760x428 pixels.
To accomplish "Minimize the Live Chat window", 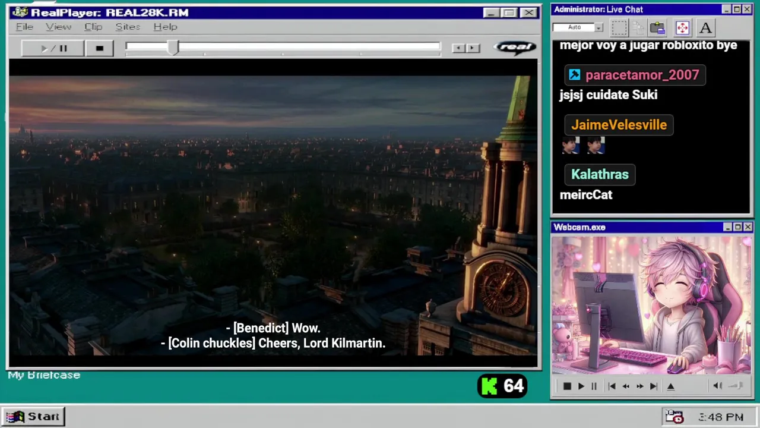I will [x=727, y=10].
